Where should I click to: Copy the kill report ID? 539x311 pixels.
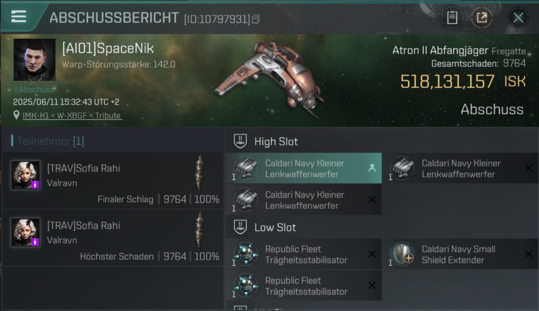(x=256, y=19)
